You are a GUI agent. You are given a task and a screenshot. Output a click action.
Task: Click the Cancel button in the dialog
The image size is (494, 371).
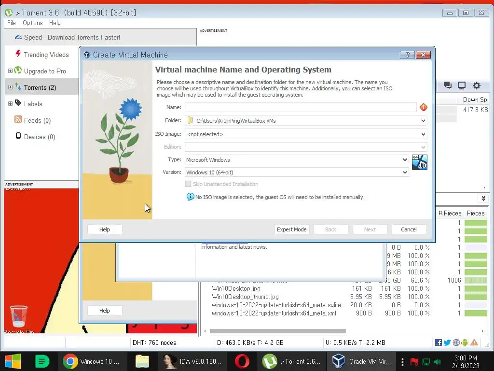pyautogui.click(x=409, y=229)
